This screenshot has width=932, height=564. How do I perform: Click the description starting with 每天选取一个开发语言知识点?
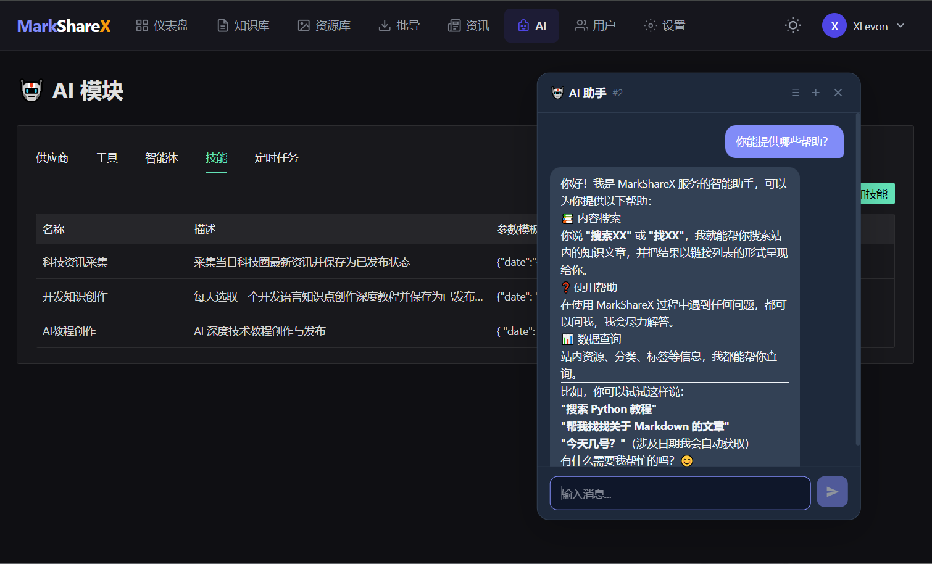(x=338, y=297)
